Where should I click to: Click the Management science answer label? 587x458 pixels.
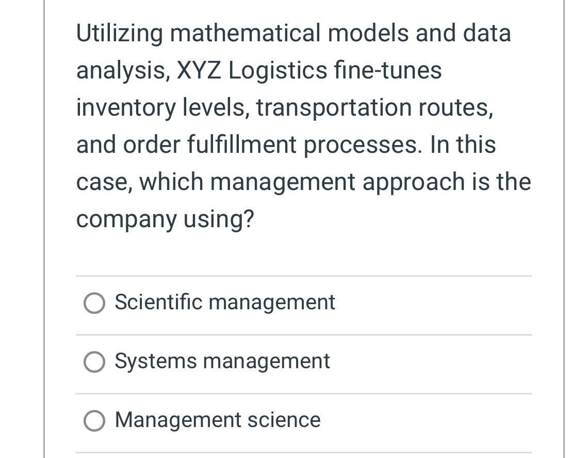[x=217, y=420]
